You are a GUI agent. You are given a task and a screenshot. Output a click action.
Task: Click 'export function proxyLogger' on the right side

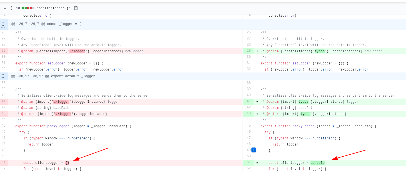[x=287, y=126]
